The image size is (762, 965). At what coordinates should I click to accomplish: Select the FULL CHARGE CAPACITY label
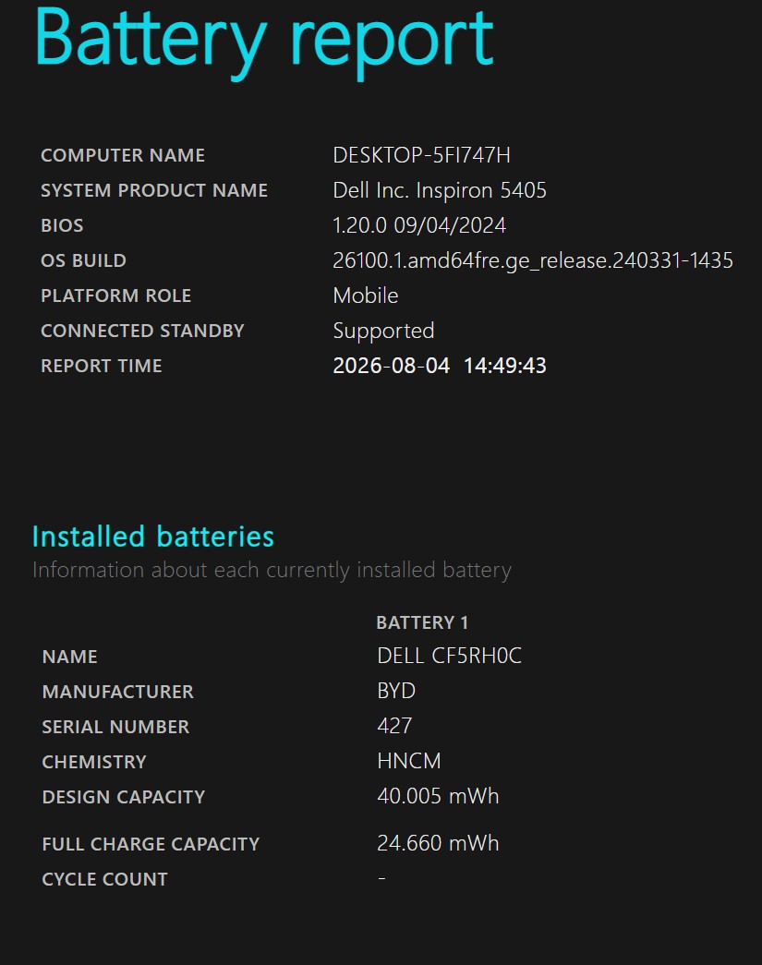(x=151, y=844)
